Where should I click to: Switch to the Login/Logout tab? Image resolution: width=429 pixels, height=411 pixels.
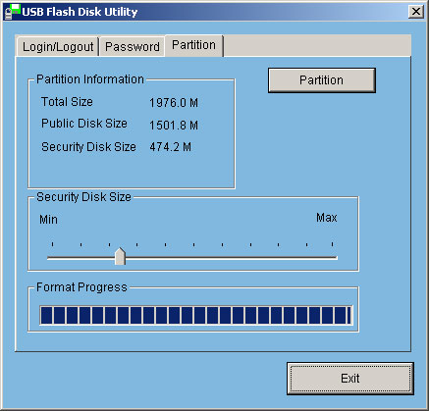coord(58,47)
